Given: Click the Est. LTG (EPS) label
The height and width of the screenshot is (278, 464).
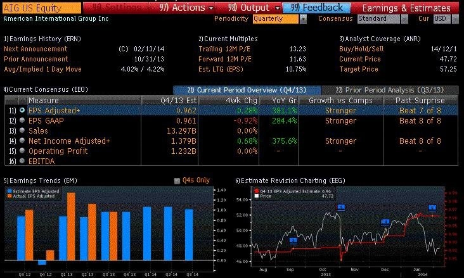Looking at the screenshot, I should 221,69.
